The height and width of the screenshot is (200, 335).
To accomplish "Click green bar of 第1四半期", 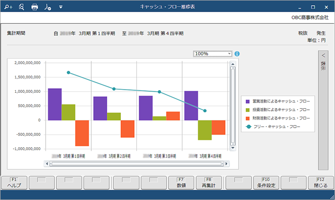I will tap(68, 112).
